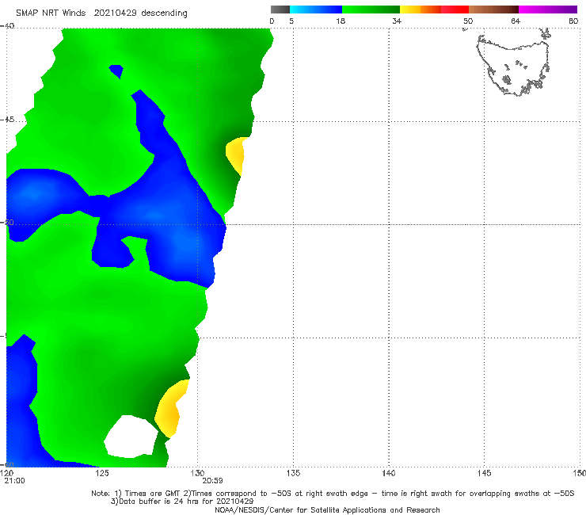The height and width of the screenshot is (515, 586).
Task: Click the longitude label '145'
Action: pyautogui.click(x=485, y=474)
